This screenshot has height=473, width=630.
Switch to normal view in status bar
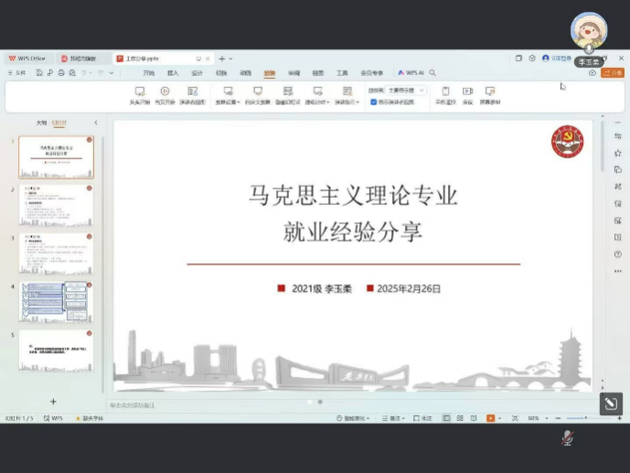(446, 418)
